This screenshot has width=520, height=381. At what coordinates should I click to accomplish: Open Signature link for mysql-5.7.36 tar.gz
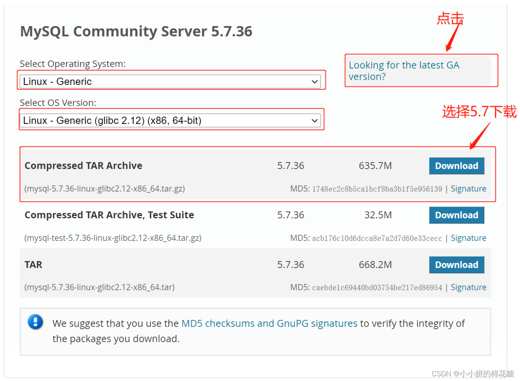pyautogui.click(x=469, y=189)
